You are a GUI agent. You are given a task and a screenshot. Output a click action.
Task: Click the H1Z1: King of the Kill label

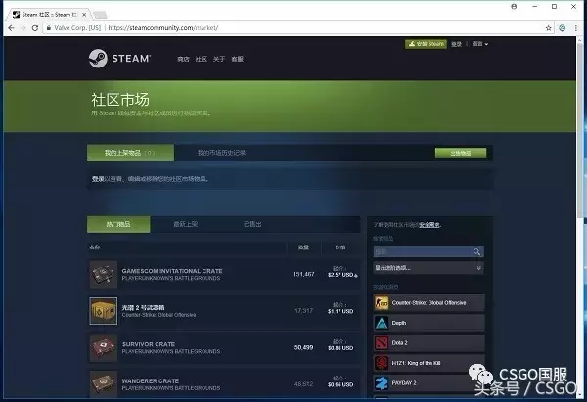(416, 363)
